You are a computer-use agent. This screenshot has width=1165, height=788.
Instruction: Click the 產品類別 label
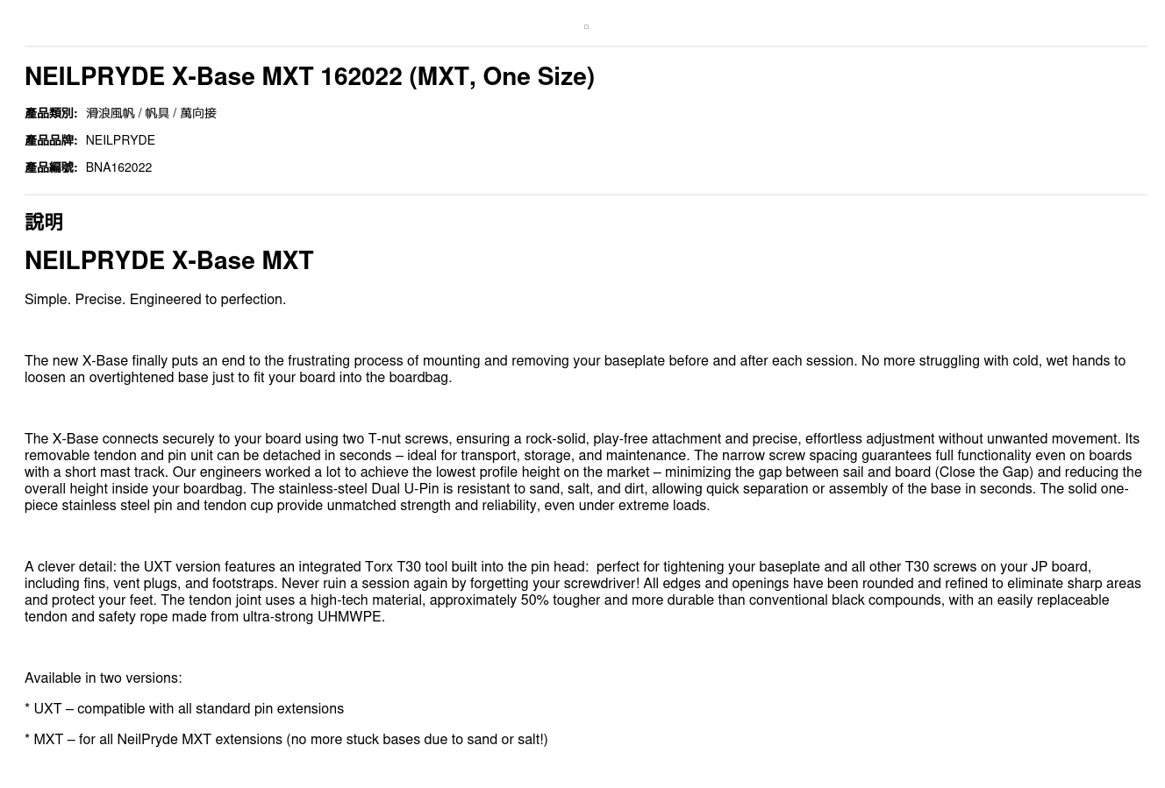pyautogui.click(x=51, y=113)
